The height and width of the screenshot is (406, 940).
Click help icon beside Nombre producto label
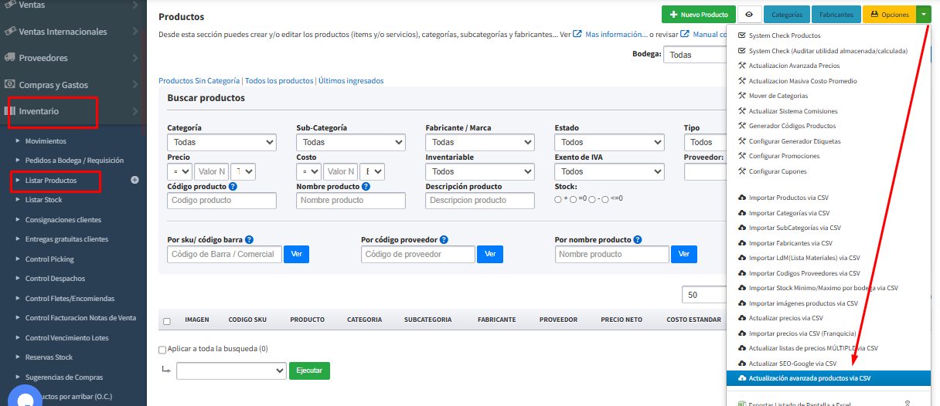point(366,187)
